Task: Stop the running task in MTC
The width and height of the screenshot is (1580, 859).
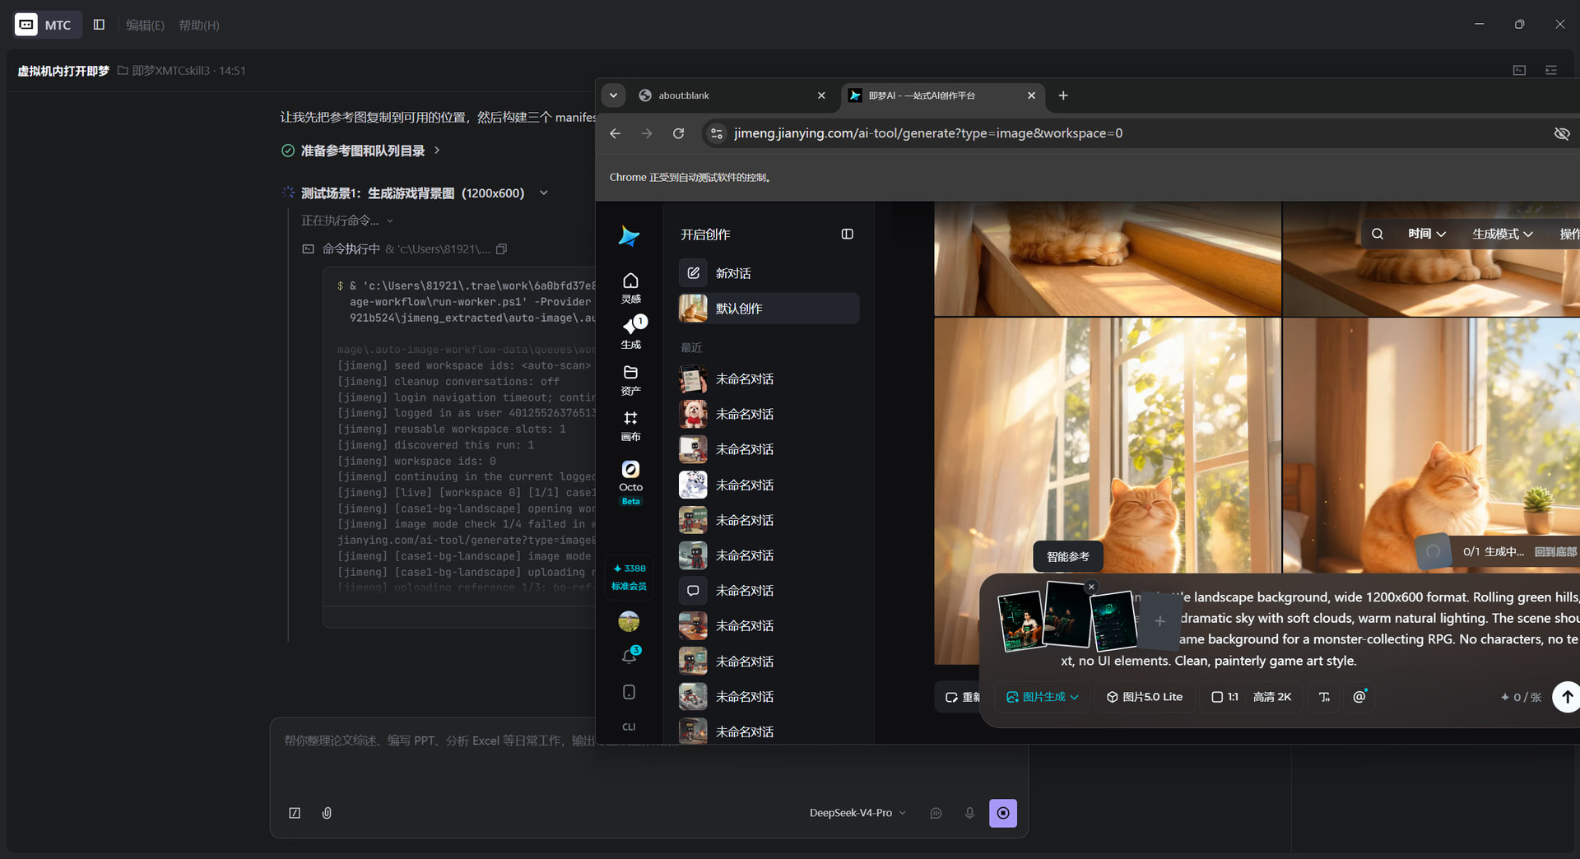Action: 1003,813
